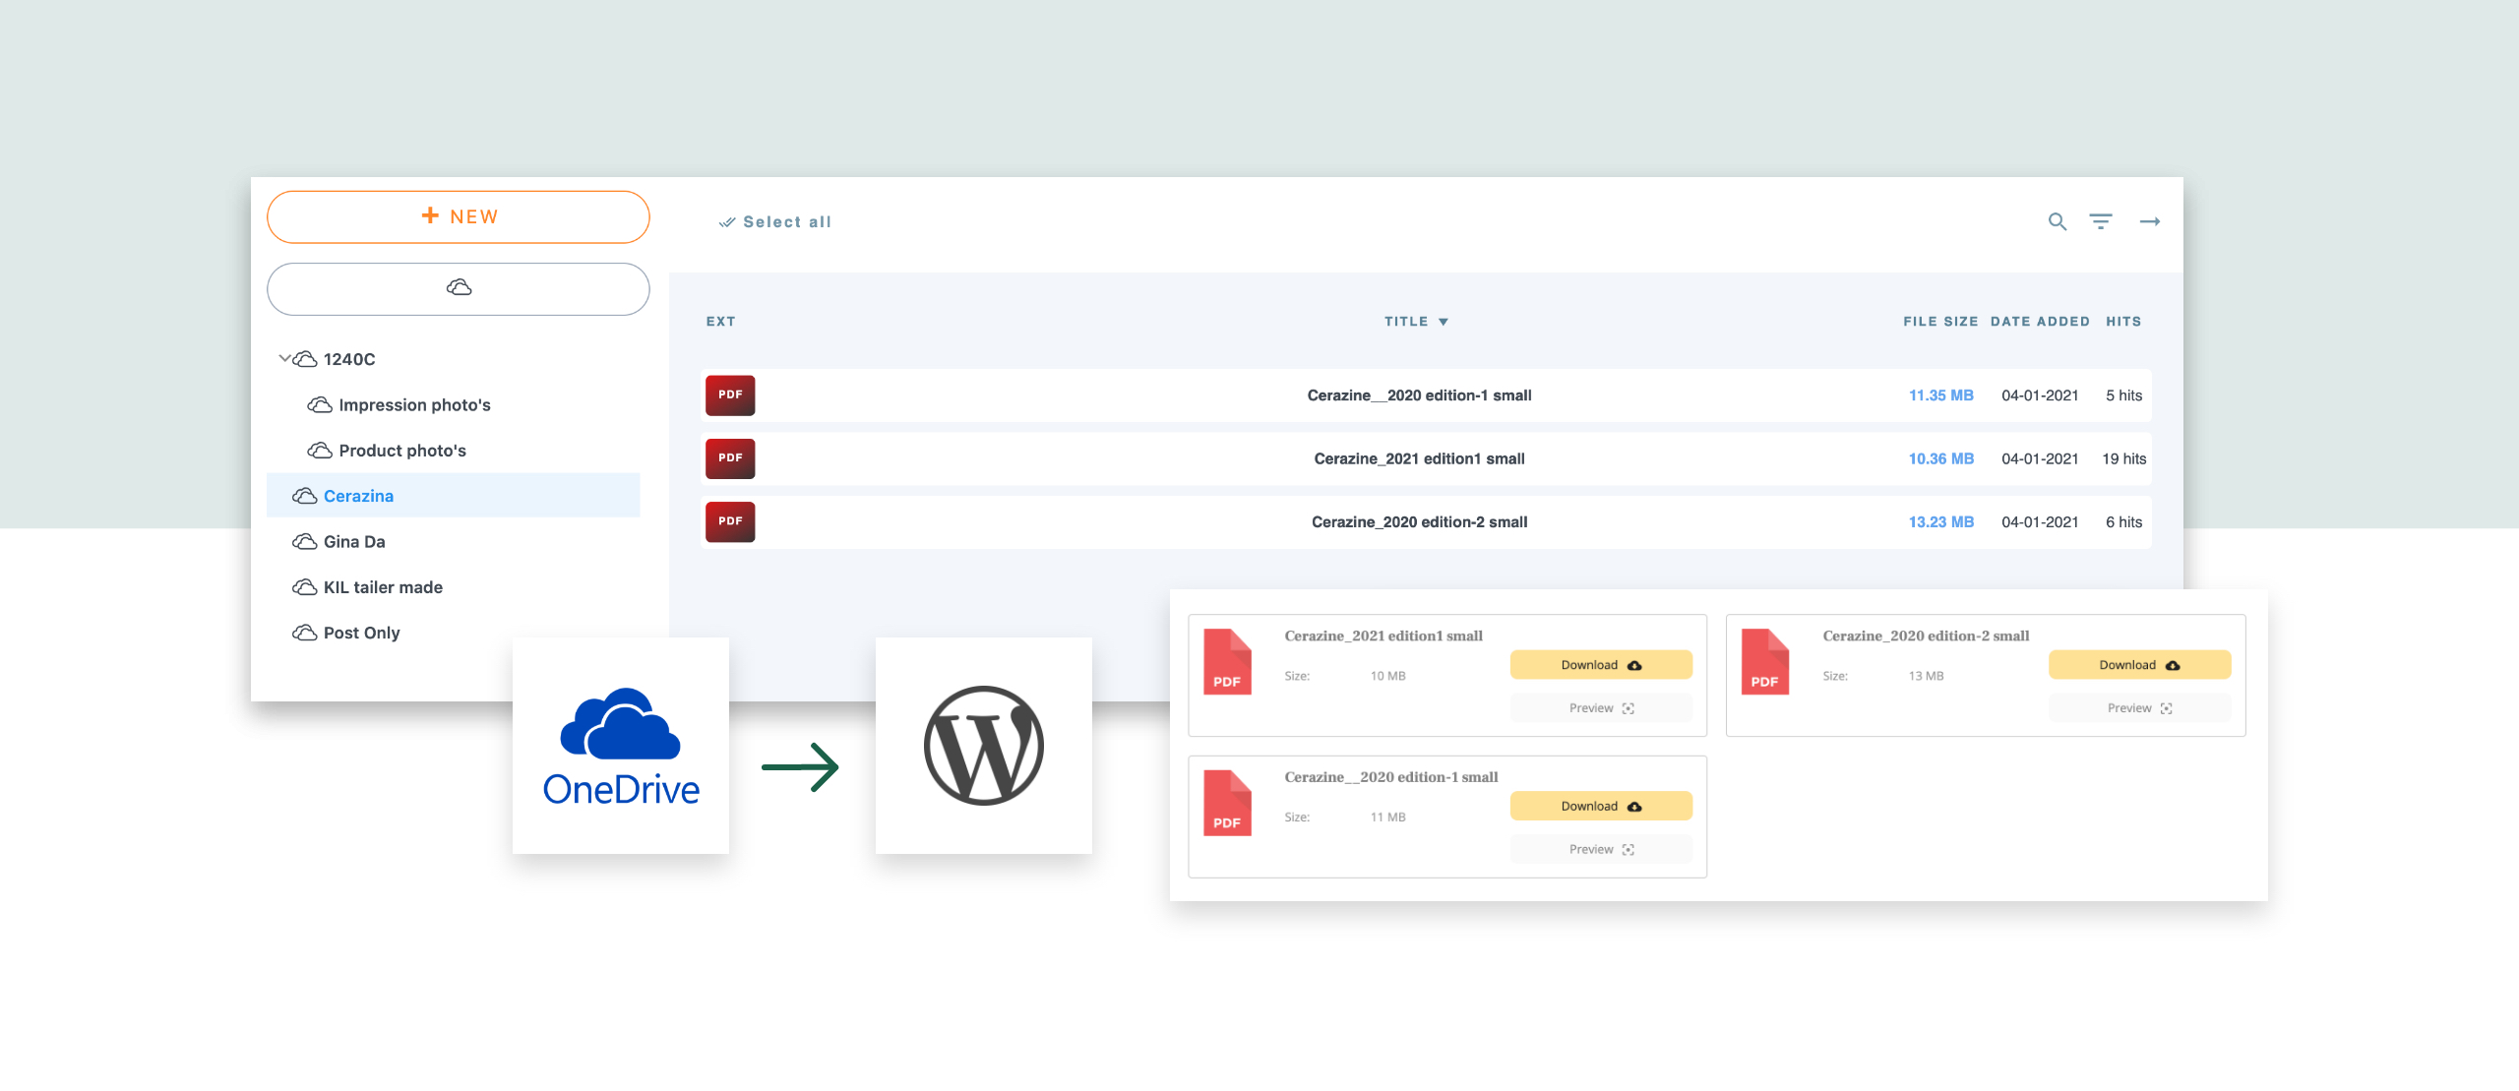Click the PDF thumbnail on the Cerazine_2020 edition-2 card
This screenshot has height=1091, width=2519.
coord(1764,664)
